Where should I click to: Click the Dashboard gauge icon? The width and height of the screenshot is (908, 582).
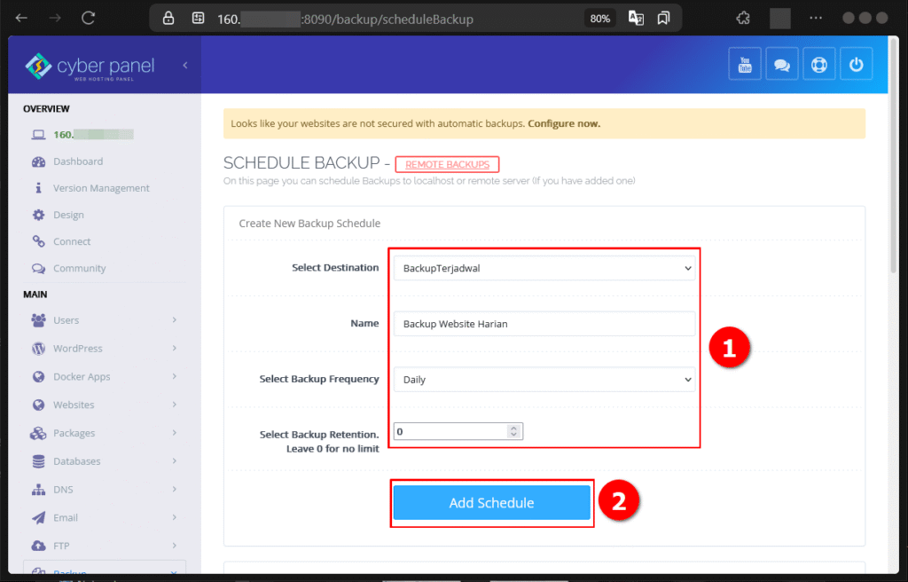(39, 161)
